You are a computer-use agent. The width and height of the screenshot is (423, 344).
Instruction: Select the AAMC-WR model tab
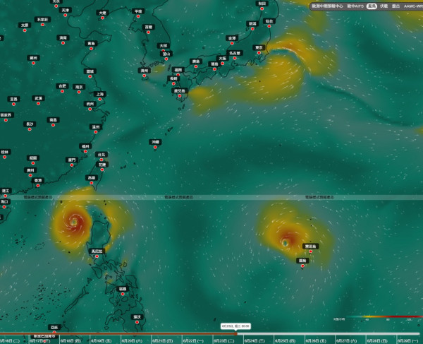coord(413,6)
